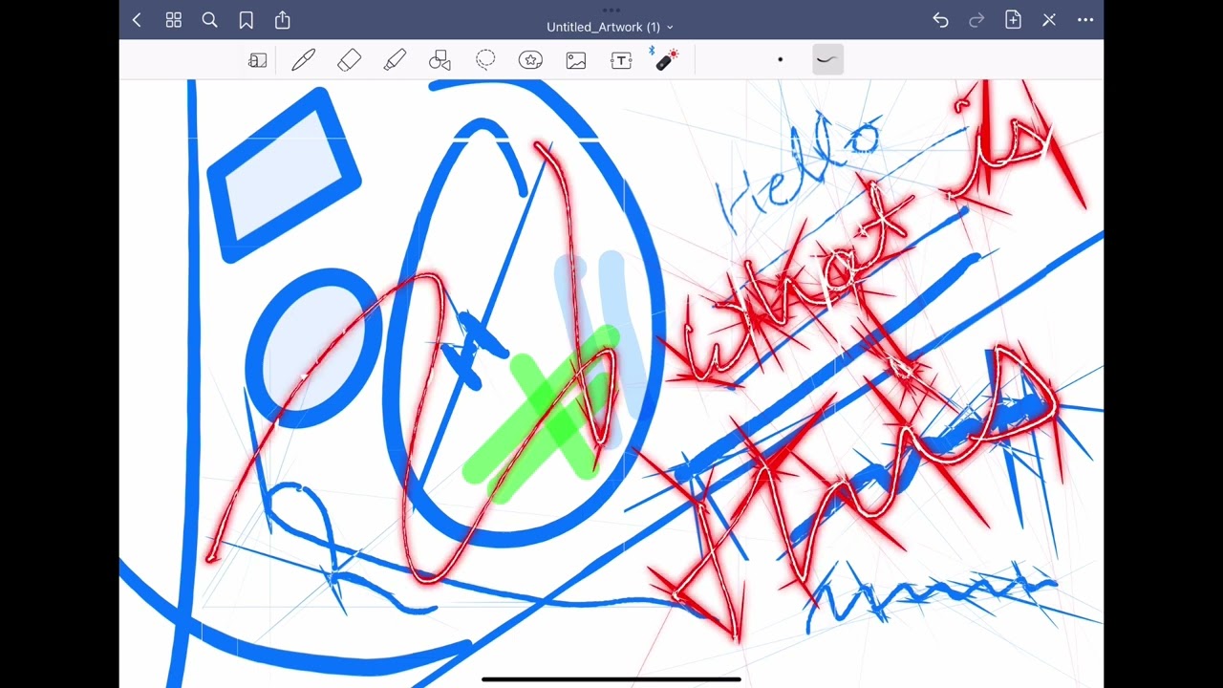Image resolution: width=1223 pixels, height=688 pixels.
Task: Select the Highlighter tool
Action: 395,60
